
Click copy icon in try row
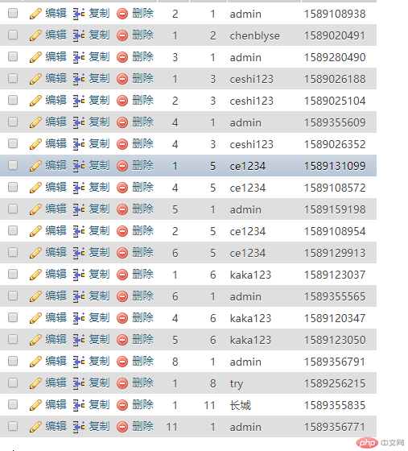click(x=79, y=383)
